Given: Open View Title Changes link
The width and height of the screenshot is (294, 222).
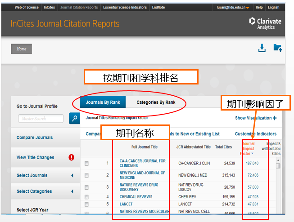Looking at the screenshot, I should 35,157.
